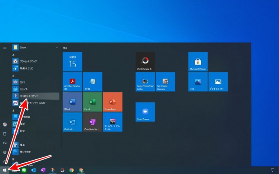Open LINE from the taskbar
Image resolution: width=279 pixels, height=174 pixels.
click(24, 170)
